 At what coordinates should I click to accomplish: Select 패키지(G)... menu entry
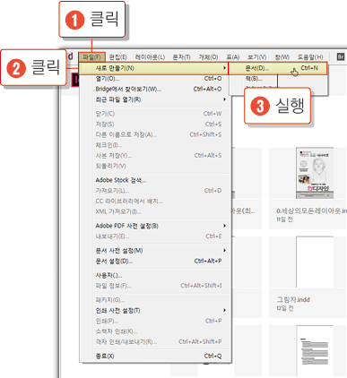(x=155, y=300)
